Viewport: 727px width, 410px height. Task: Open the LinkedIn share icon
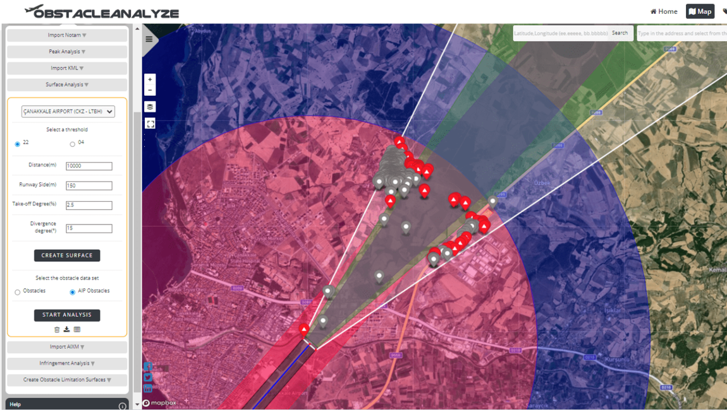coord(148,389)
